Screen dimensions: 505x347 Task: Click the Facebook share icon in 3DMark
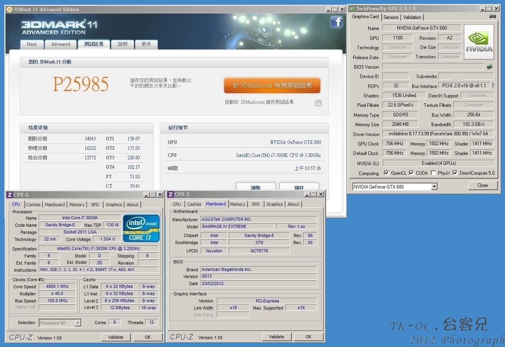336,22
